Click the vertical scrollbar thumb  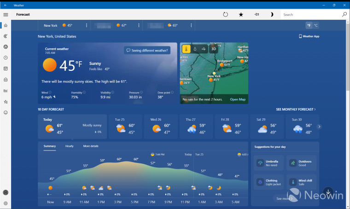click(348, 57)
